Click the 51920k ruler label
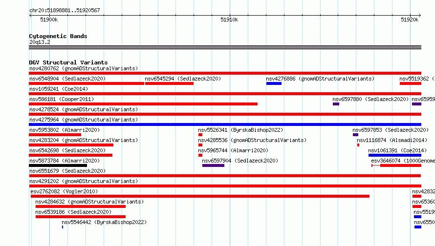 pyautogui.click(x=410, y=20)
